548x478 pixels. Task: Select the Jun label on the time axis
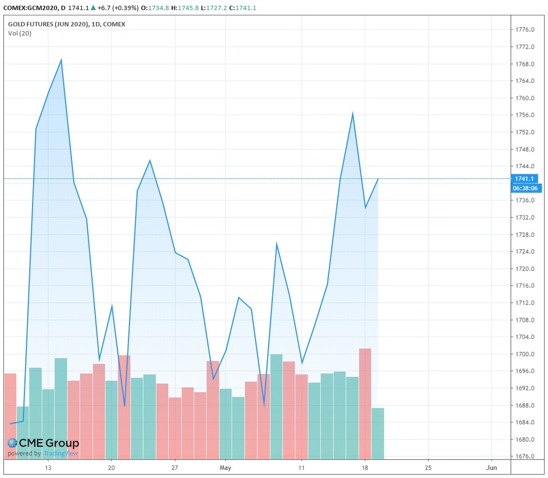491,468
